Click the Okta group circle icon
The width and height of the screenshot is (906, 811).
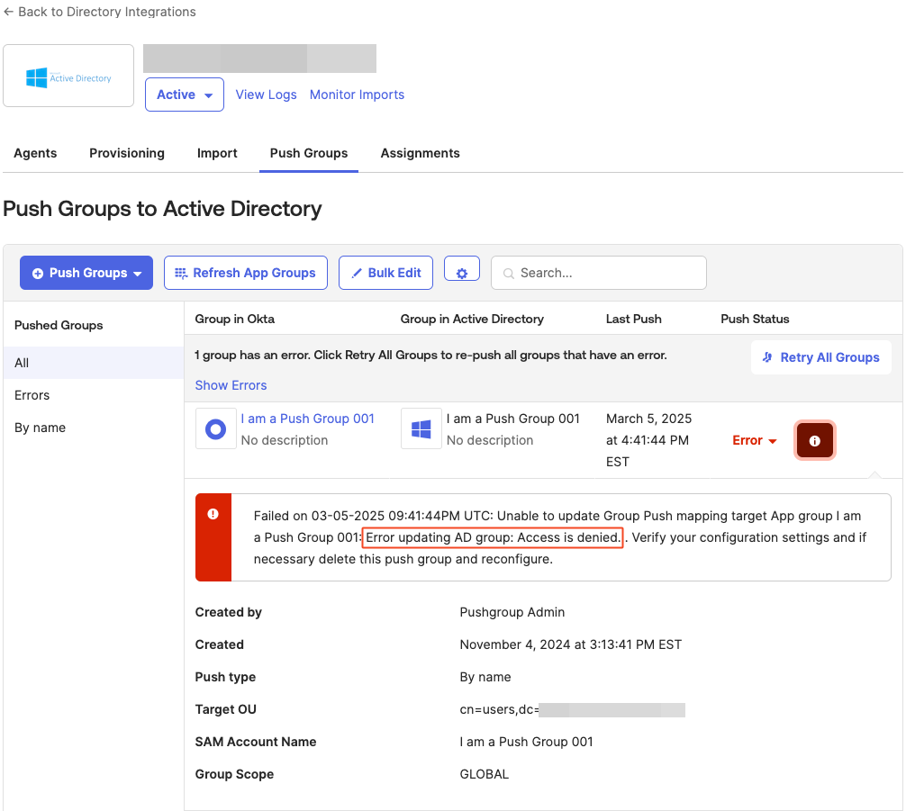pyautogui.click(x=215, y=429)
